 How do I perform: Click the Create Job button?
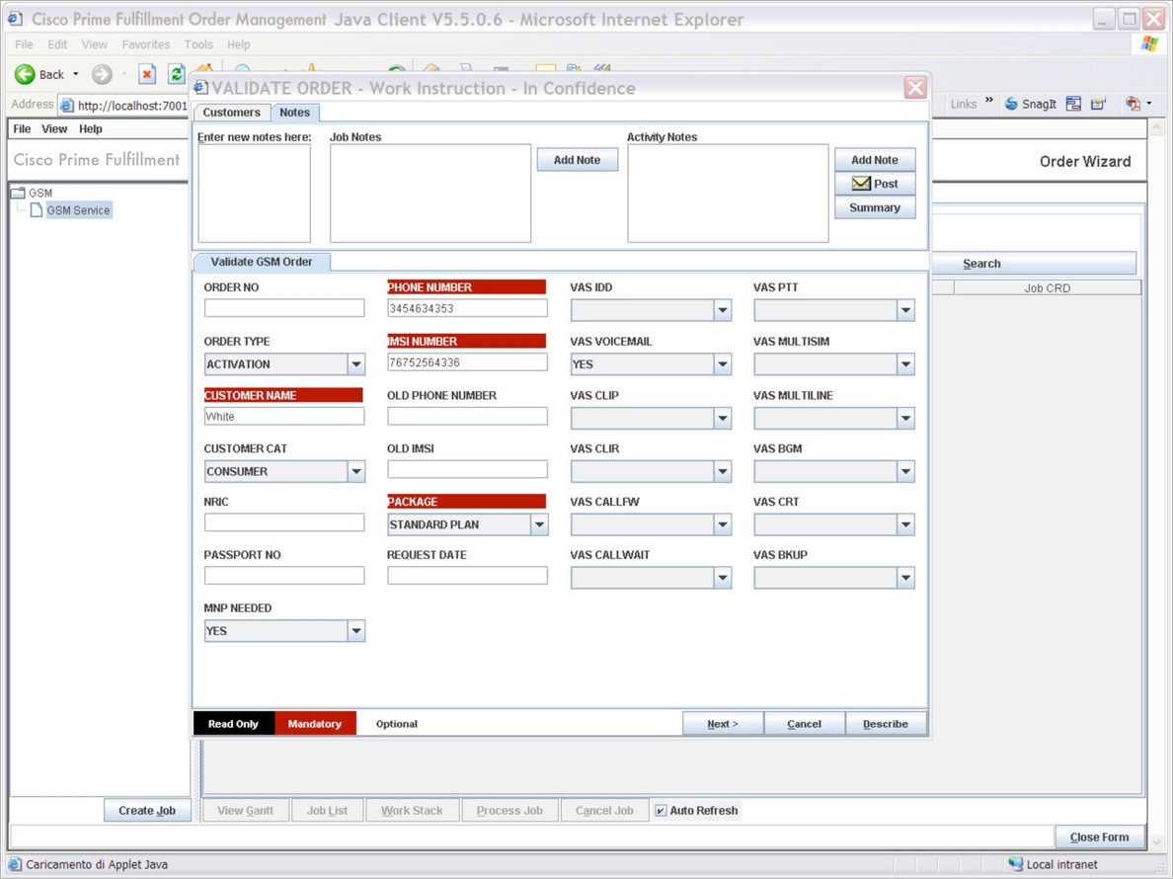point(147,810)
